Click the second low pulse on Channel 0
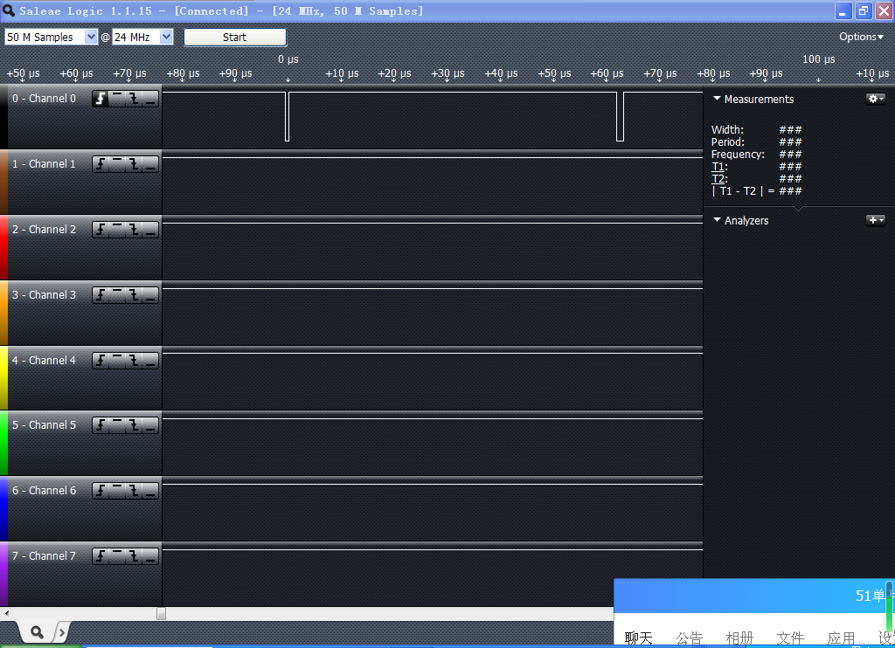The height and width of the screenshot is (648, 895). (620, 116)
